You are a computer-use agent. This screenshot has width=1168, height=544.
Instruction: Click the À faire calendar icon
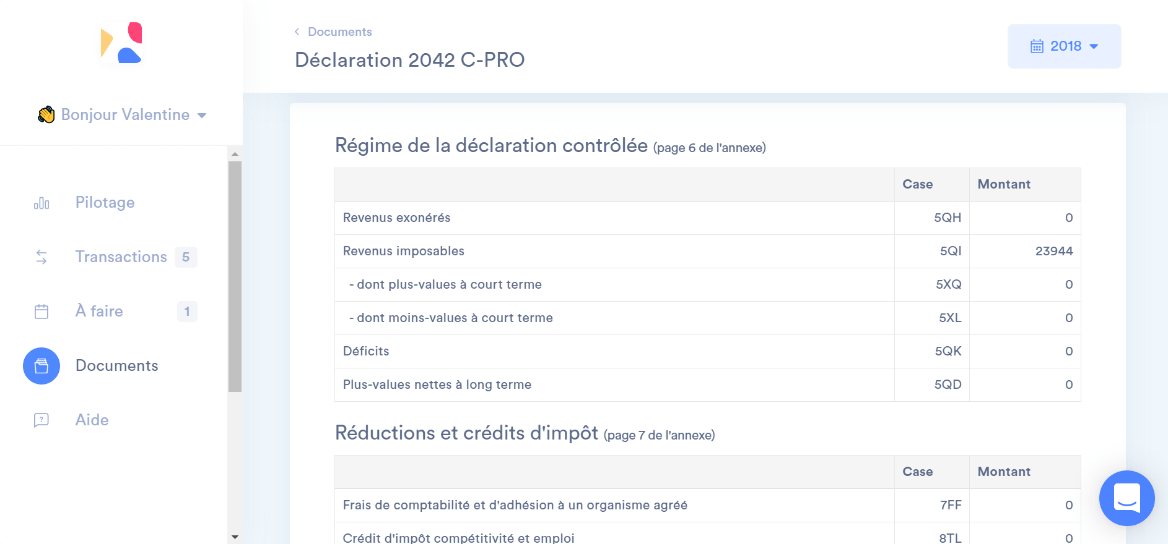41,312
